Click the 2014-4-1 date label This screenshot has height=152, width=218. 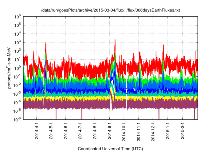pyautogui.click(x=37, y=131)
